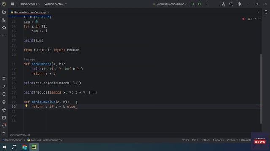This screenshot has height=151, width=270.
Task: Open the ReduceFunctionDemo run configuration dropdown
Action: (170, 4)
